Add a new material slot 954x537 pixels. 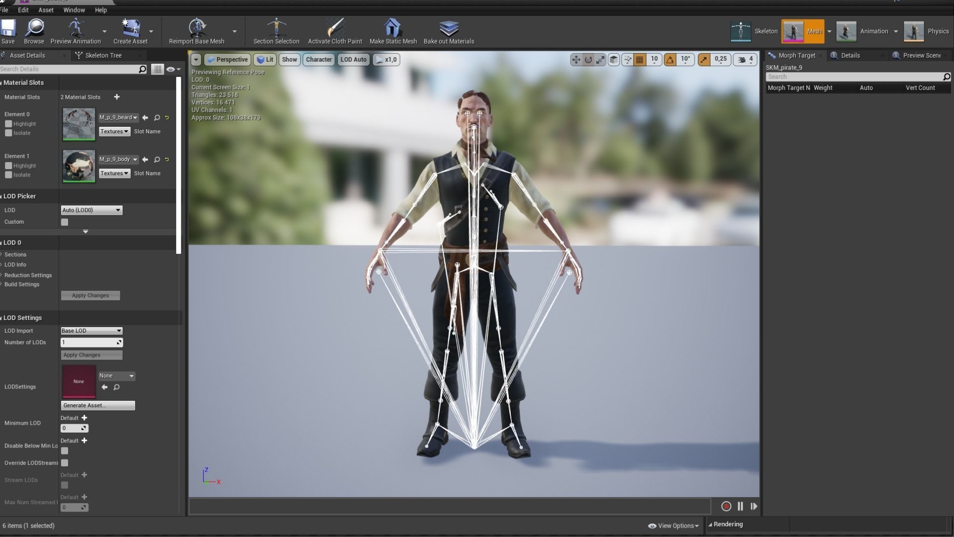117,97
